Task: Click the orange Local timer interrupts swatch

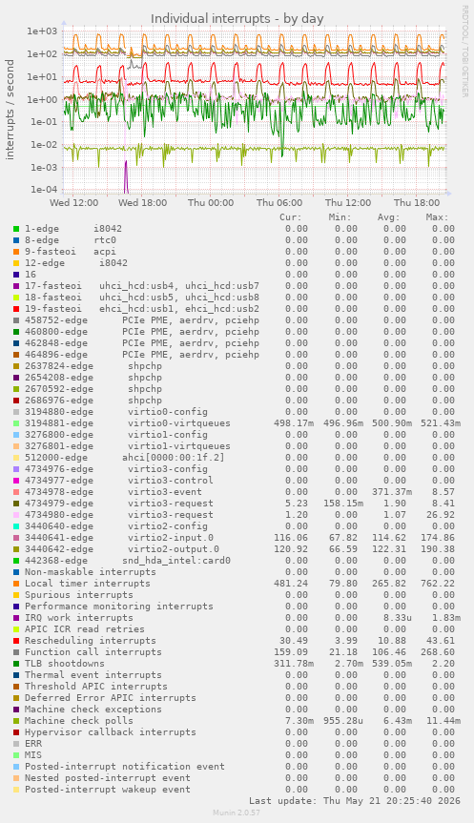Action: click(x=16, y=584)
